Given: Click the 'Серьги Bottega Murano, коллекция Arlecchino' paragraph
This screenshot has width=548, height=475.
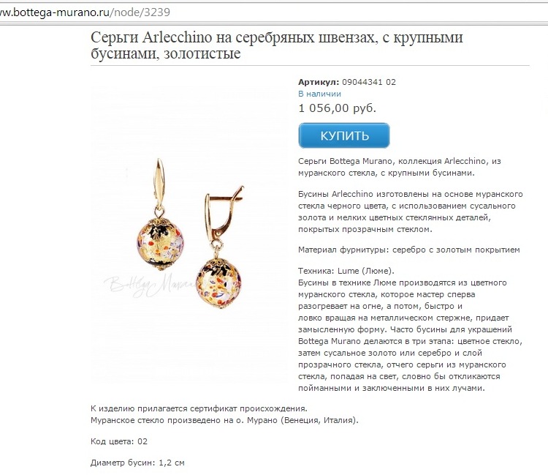Looking at the screenshot, I should pos(400,167).
